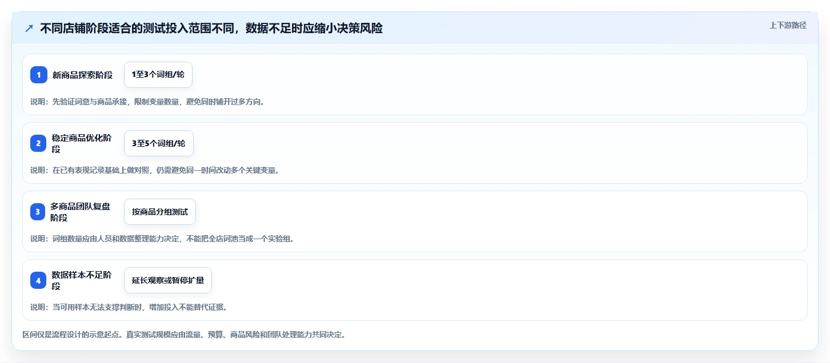The image size is (830, 363).
Task: Click the arrow icon beside the header title
Action: [29, 28]
